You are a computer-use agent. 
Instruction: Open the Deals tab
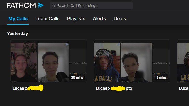120,19
